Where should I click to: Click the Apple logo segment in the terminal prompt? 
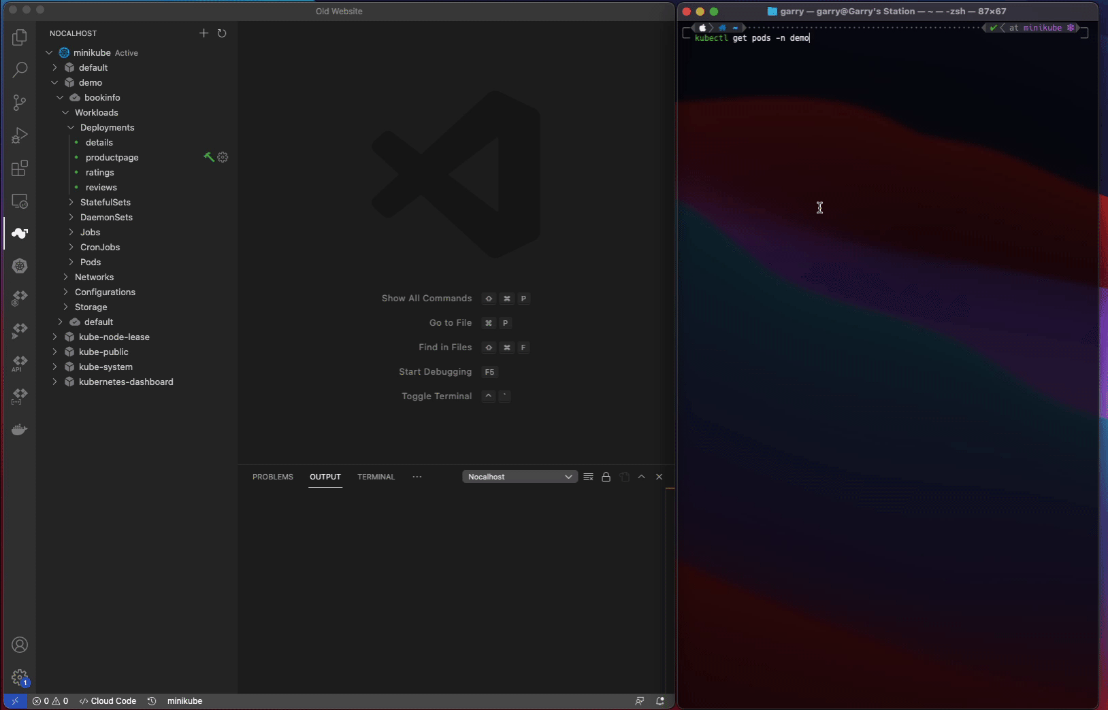[x=702, y=28]
